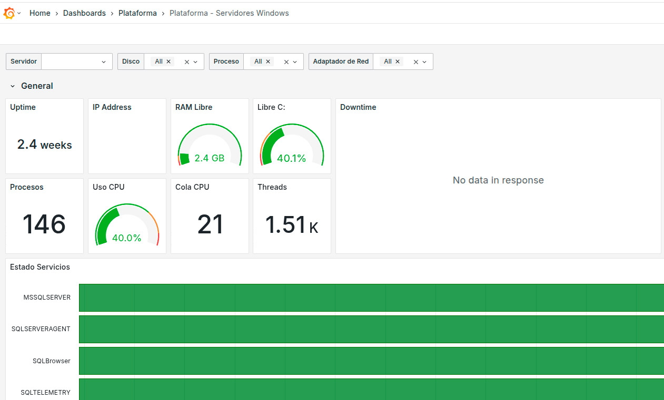
Task: Clear all values in Disco filter
Action: tap(186, 62)
